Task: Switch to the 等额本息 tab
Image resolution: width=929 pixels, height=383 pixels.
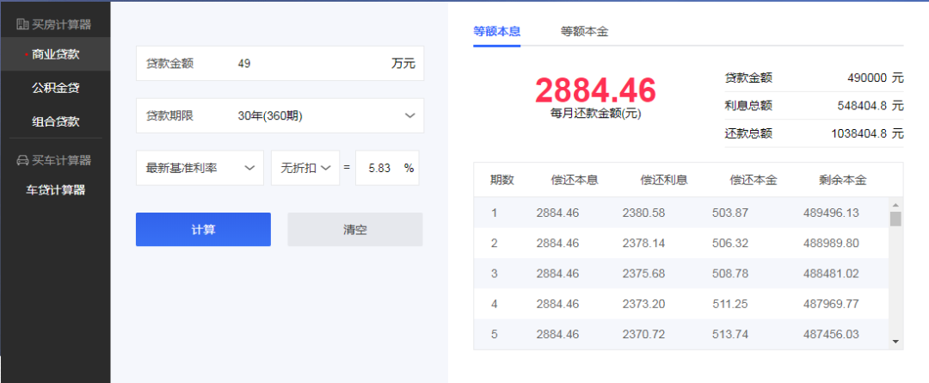Action: point(496,31)
